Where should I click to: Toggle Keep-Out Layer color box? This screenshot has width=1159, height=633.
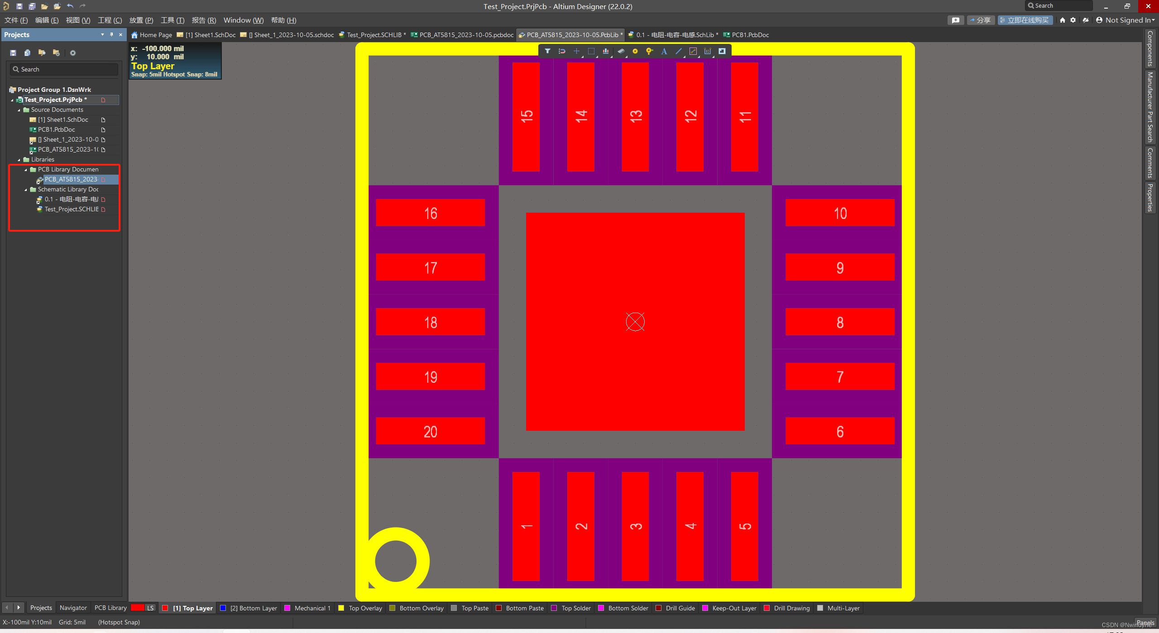(x=705, y=608)
